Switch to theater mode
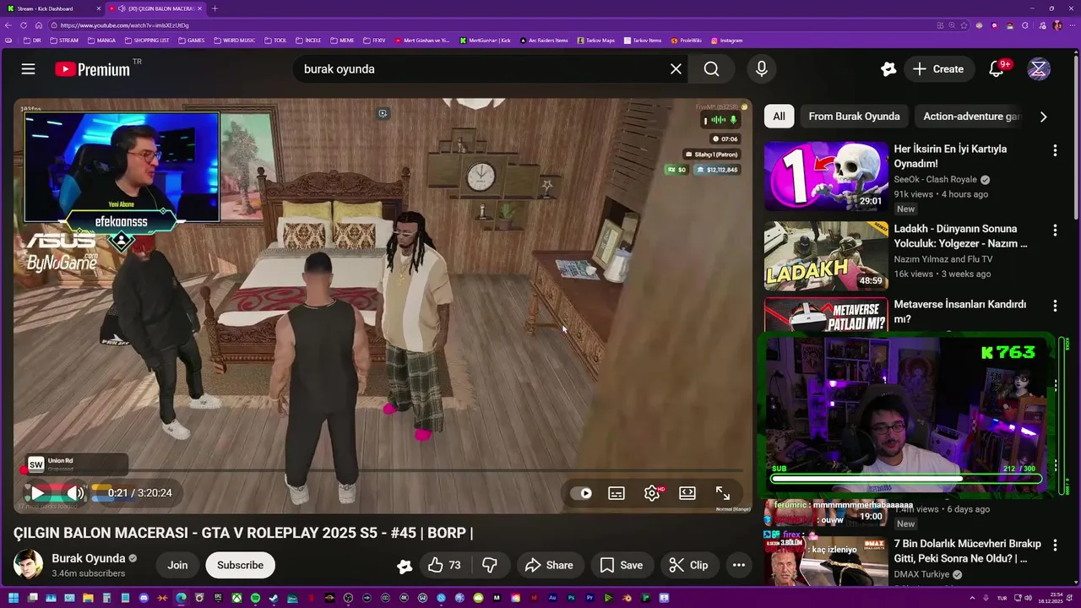Screen dimensions: 1081x608 [687, 493]
